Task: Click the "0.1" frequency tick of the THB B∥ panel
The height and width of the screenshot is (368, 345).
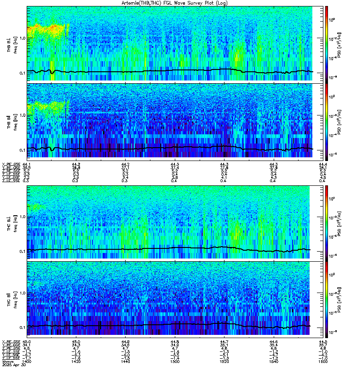Action: pyautogui.click(x=22, y=150)
